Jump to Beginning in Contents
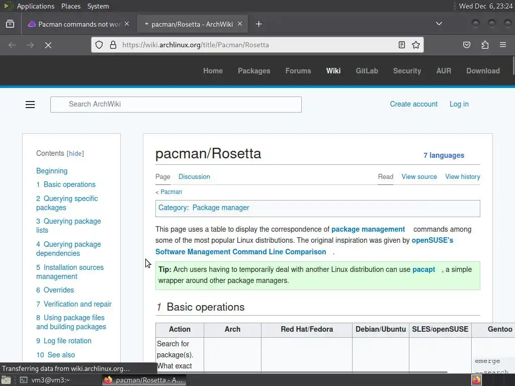515x386 pixels. click(52, 171)
